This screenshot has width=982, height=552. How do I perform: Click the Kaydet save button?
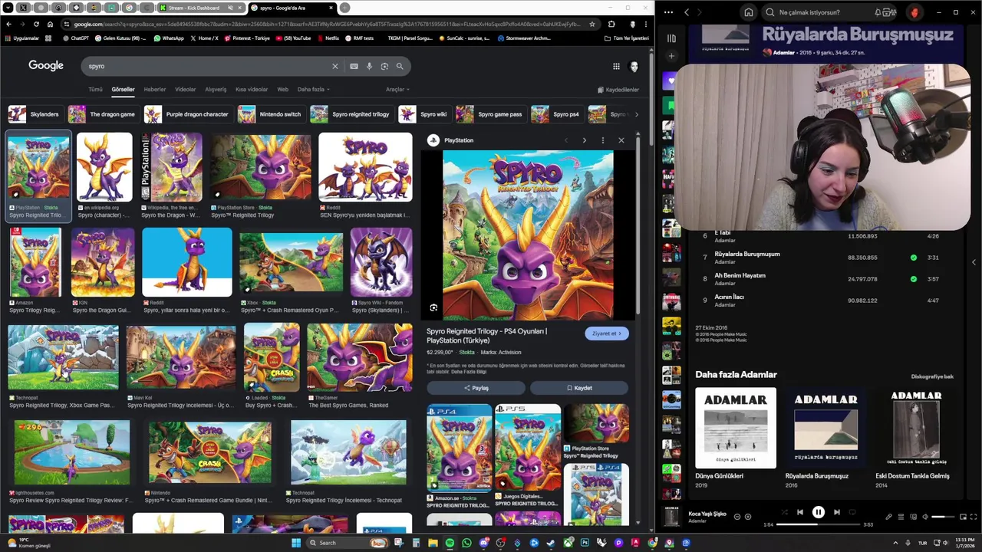tap(579, 388)
